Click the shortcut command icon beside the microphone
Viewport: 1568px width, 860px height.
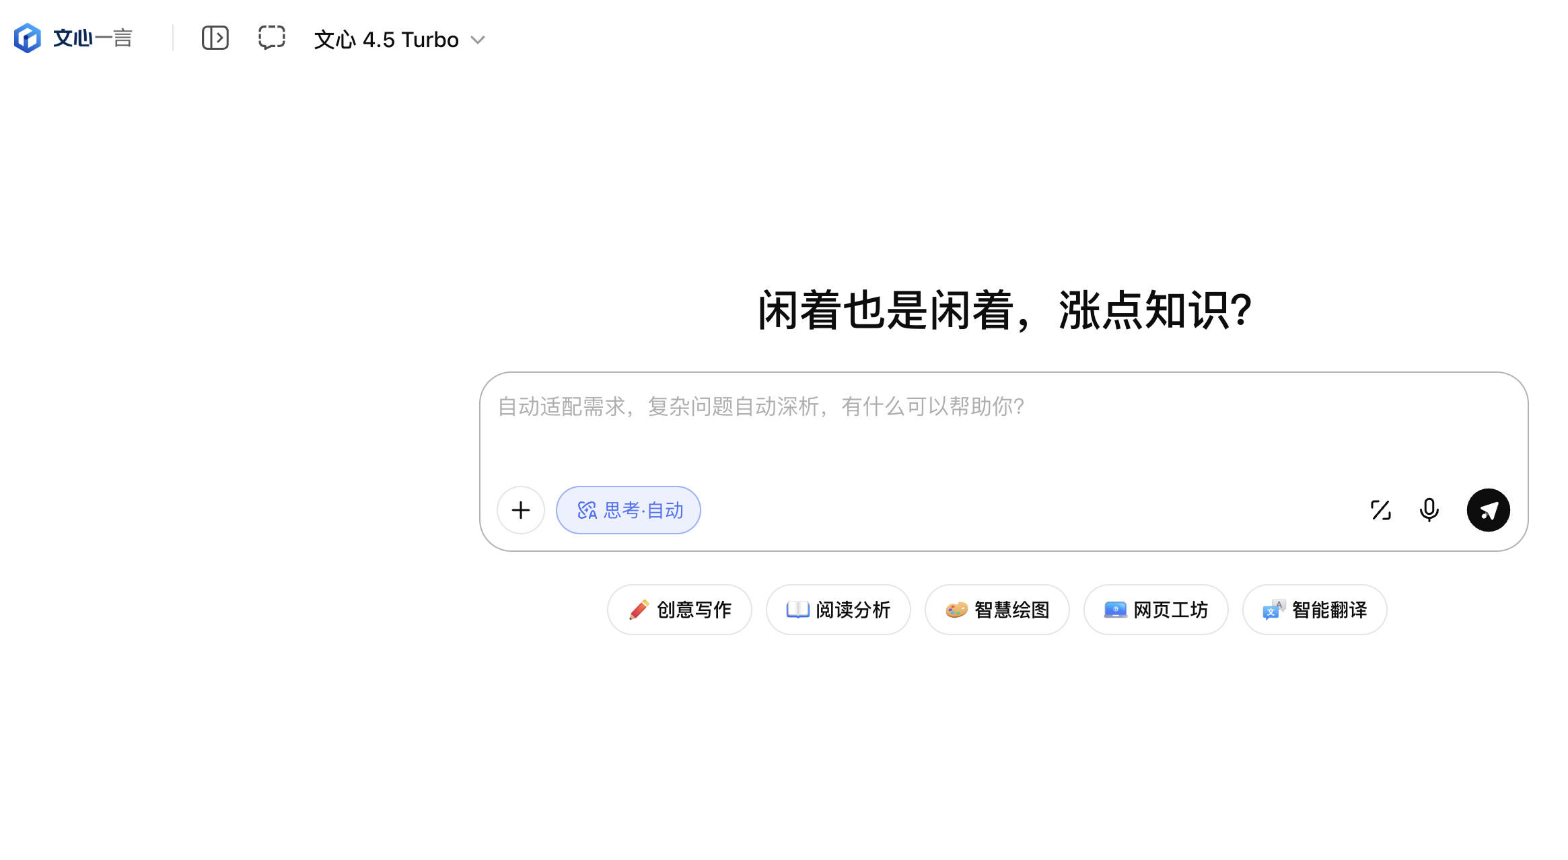[x=1380, y=510]
